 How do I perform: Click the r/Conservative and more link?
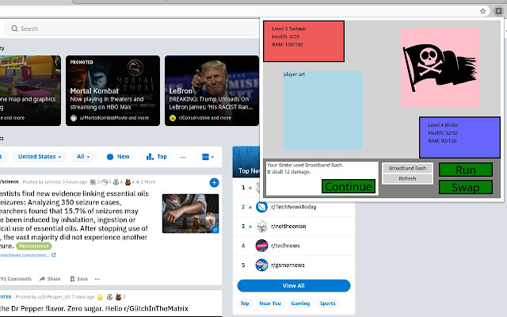tap(204, 118)
